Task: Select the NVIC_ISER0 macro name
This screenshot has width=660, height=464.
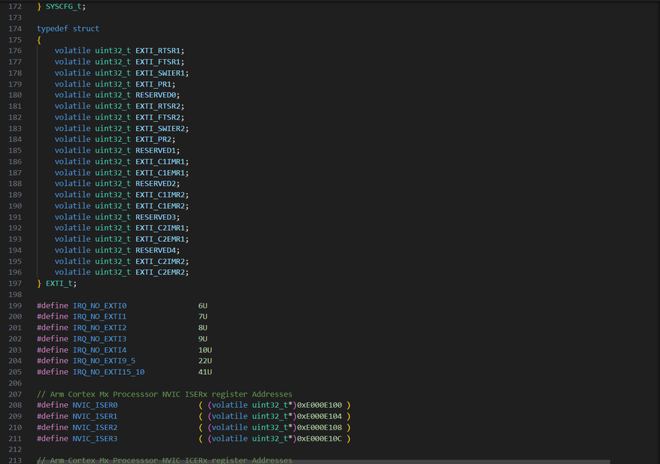Action: (x=95, y=405)
